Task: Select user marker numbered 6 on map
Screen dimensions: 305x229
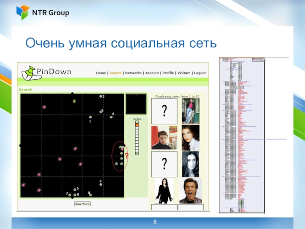Action: pyautogui.click(x=75, y=195)
